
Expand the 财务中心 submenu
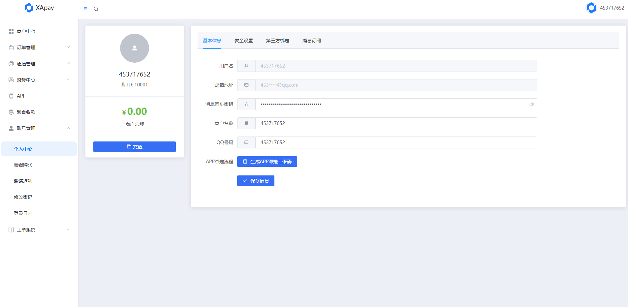point(39,80)
